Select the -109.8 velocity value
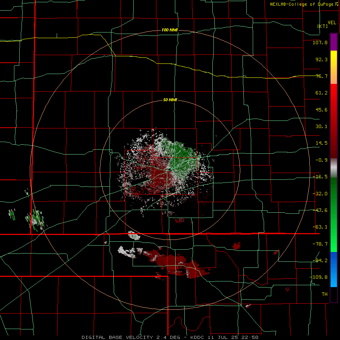340x340 pixels. point(319,277)
